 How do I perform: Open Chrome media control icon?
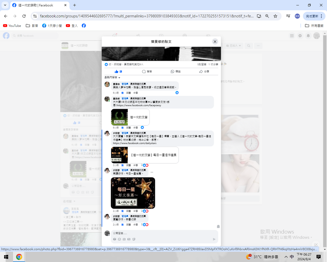coord(288,16)
